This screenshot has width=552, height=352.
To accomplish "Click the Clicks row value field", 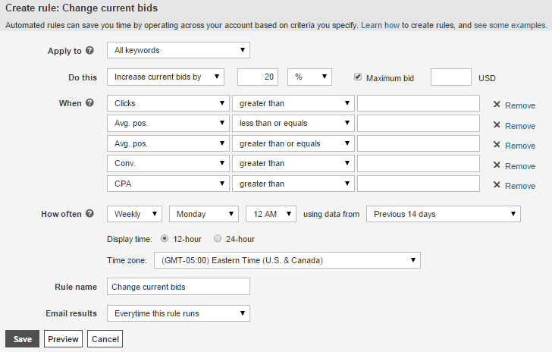I will pos(419,103).
